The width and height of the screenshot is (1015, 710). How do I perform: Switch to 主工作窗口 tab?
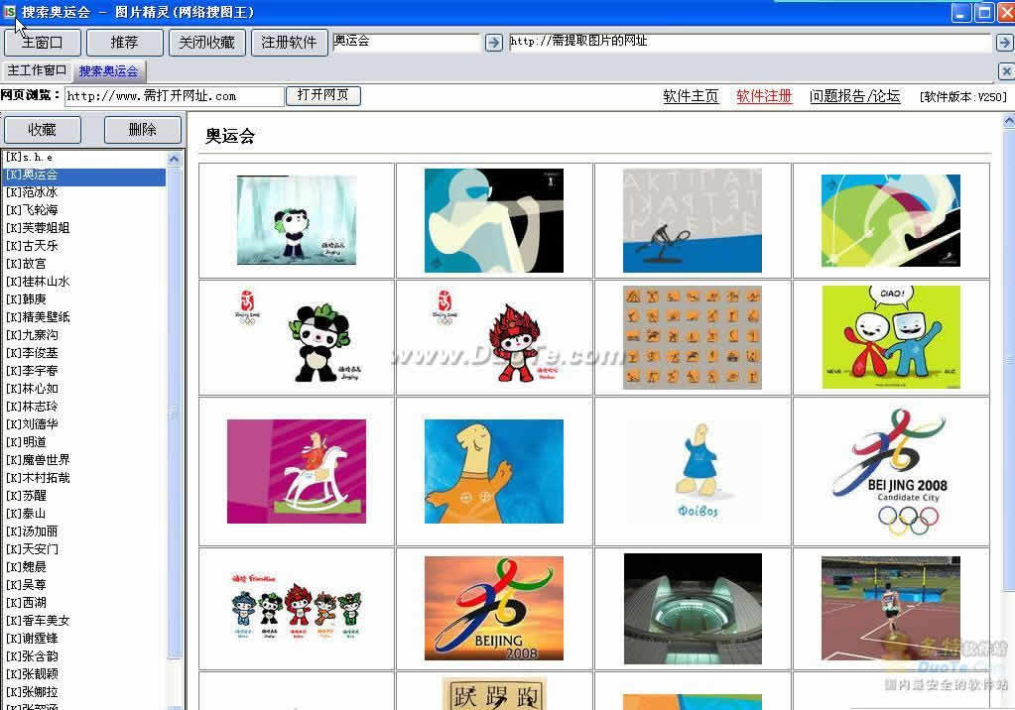coord(38,70)
